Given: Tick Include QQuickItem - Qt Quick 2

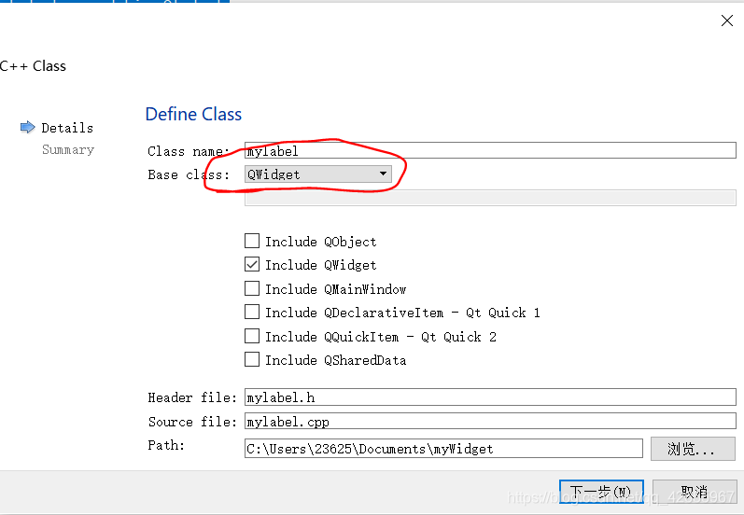Looking at the screenshot, I should (x=252, y=336).
